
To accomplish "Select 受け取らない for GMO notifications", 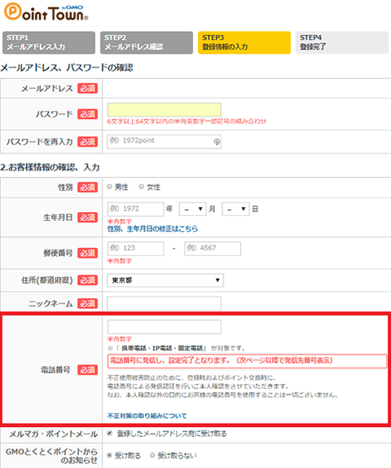I will tap(152, 455).
